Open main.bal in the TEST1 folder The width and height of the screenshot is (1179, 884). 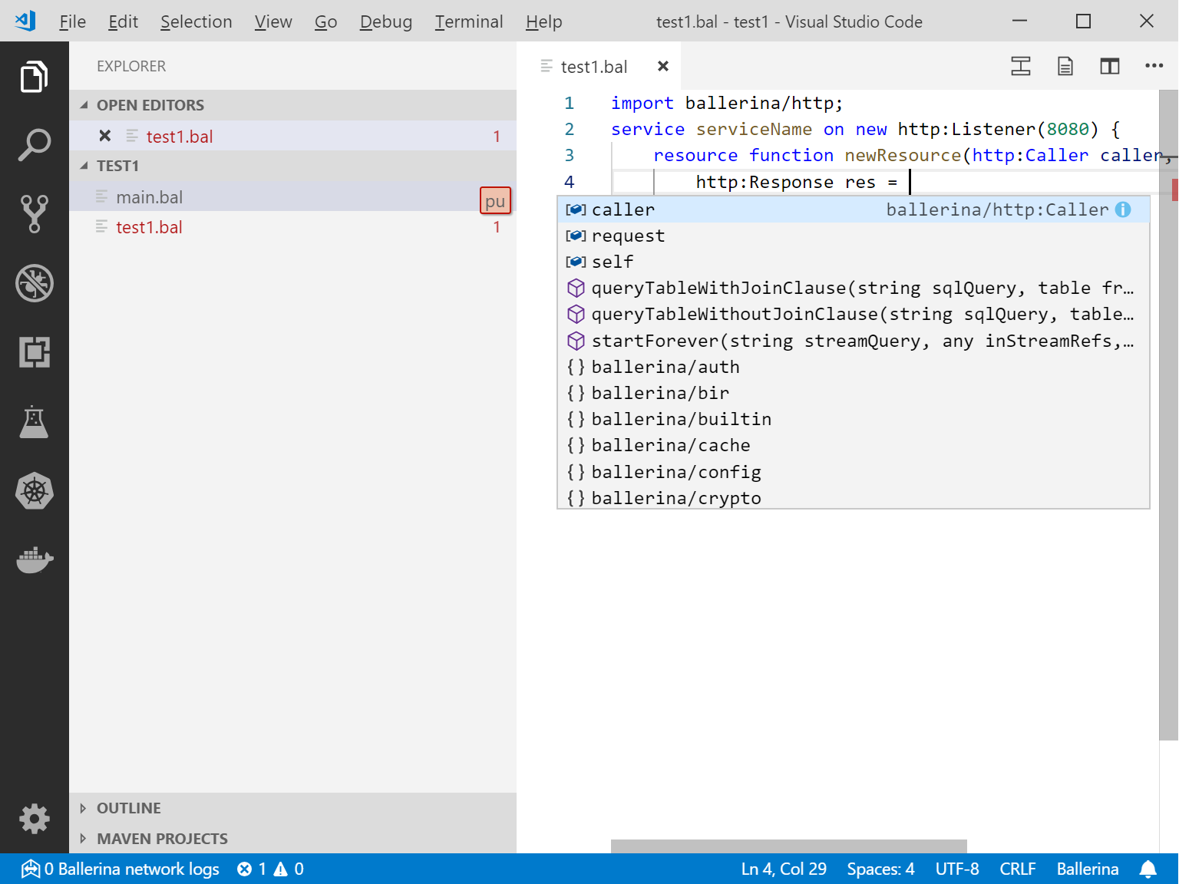(x=292, y=197)
